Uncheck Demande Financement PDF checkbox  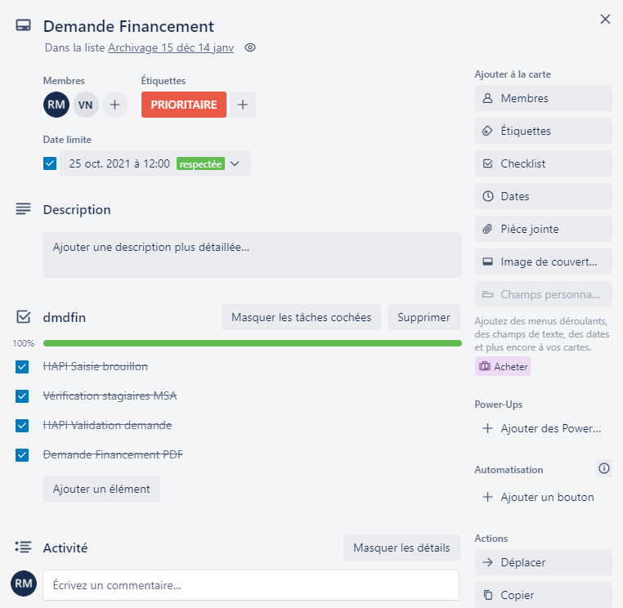(x=22, y=454)
